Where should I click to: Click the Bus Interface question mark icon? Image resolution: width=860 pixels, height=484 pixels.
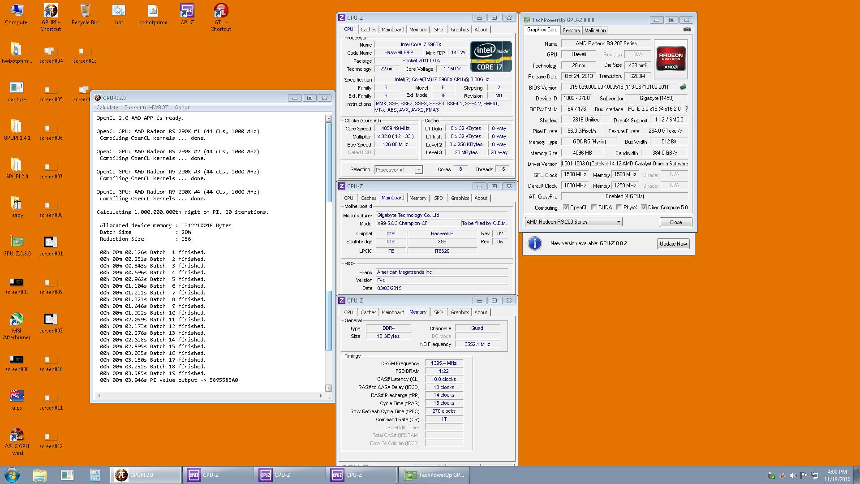tap(686, 109)
